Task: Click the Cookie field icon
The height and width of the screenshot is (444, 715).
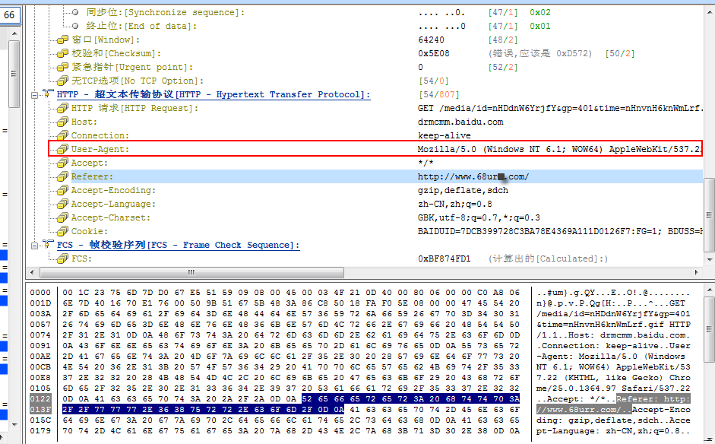Action: click(x=63, y=231)
